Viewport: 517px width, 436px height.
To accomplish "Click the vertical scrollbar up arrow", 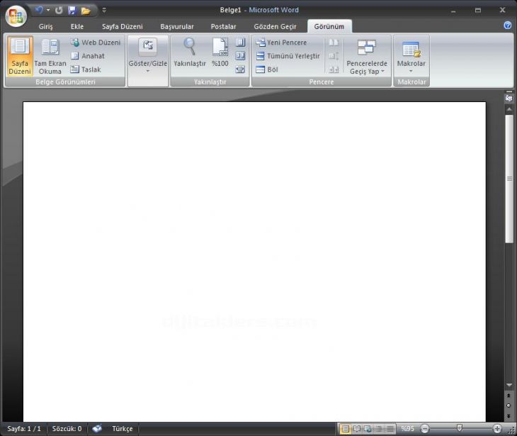I will coord(509,109).
